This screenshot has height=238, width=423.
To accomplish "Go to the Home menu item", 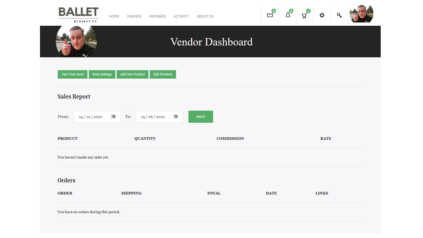I will (114, 16).
